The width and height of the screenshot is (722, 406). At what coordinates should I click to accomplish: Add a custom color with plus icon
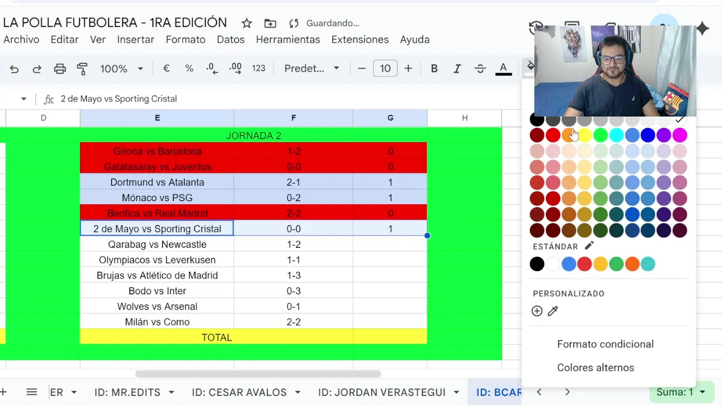click(x=537, y=311)
